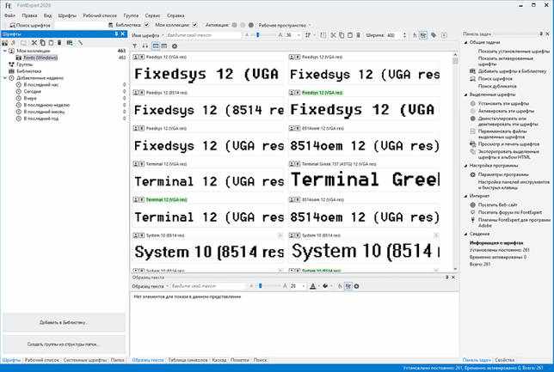Open the Имя шрифта preview text dropdown

148,35
